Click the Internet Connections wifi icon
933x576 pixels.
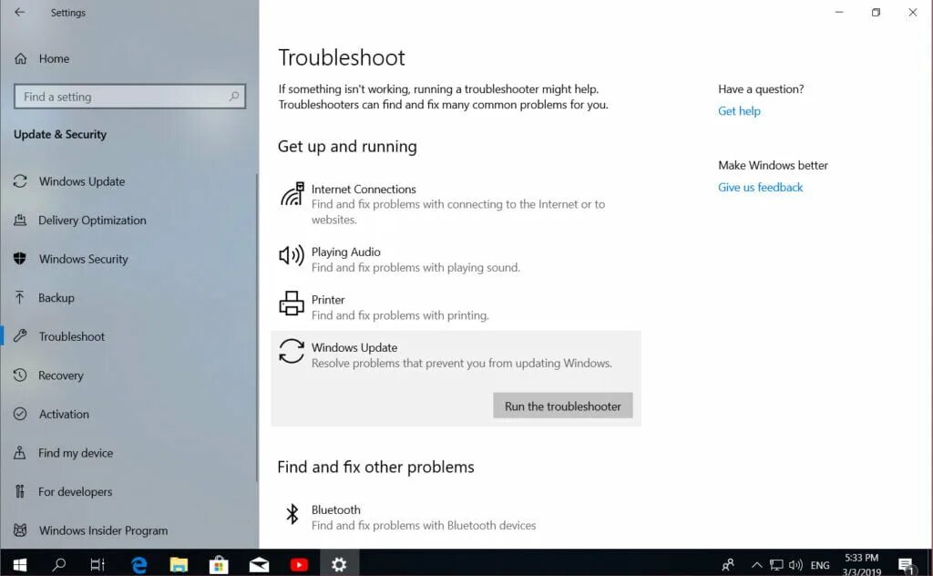292,194
